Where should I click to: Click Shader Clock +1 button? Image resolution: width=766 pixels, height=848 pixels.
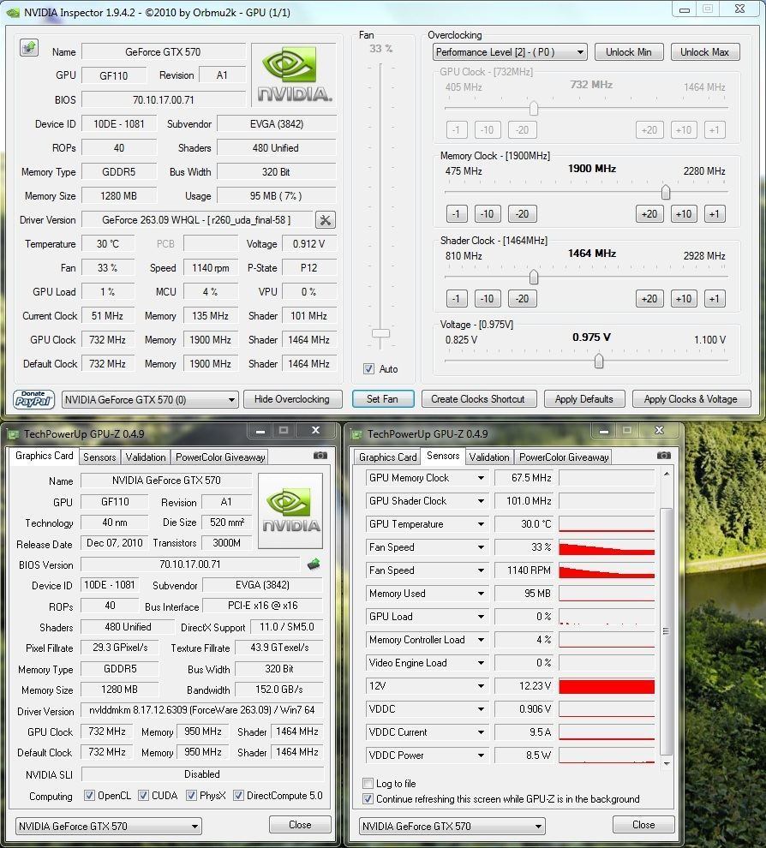[715, 299]
